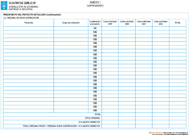This screenshot has height=135, width=190.
Task: Select TOTAL PERSONAL cell under 2020 column
Action: (127, 118)
